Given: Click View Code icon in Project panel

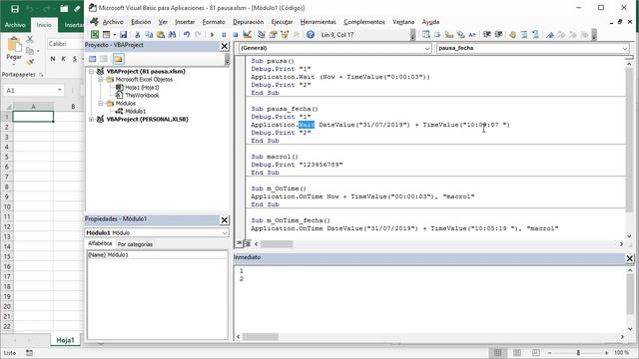Looking at the screenshot, I should point(93,59).
